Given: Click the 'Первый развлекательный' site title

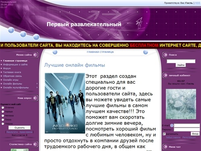Looking at the screenshot, I should click(x=84, y=24).
